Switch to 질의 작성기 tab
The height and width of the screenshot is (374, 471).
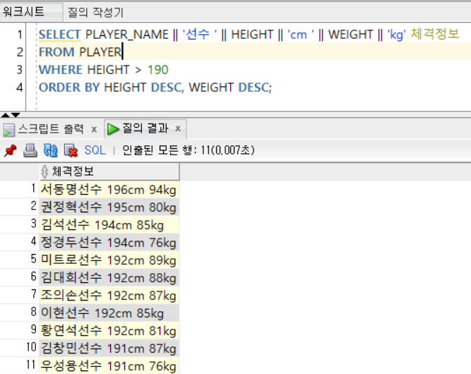(x=95, y=12)
